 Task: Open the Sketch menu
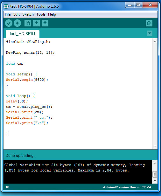(28, 14)
